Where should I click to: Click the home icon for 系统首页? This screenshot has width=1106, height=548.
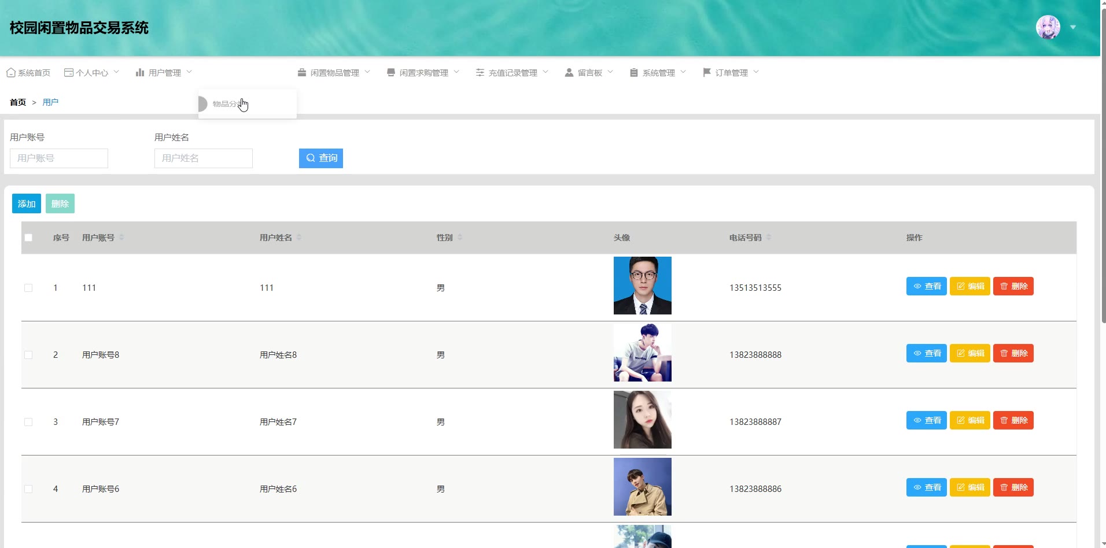10,73
